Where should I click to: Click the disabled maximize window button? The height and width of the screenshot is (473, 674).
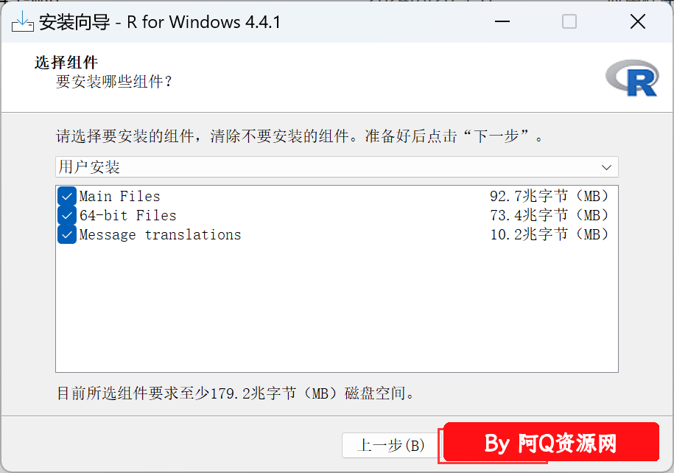pos(569,21)
